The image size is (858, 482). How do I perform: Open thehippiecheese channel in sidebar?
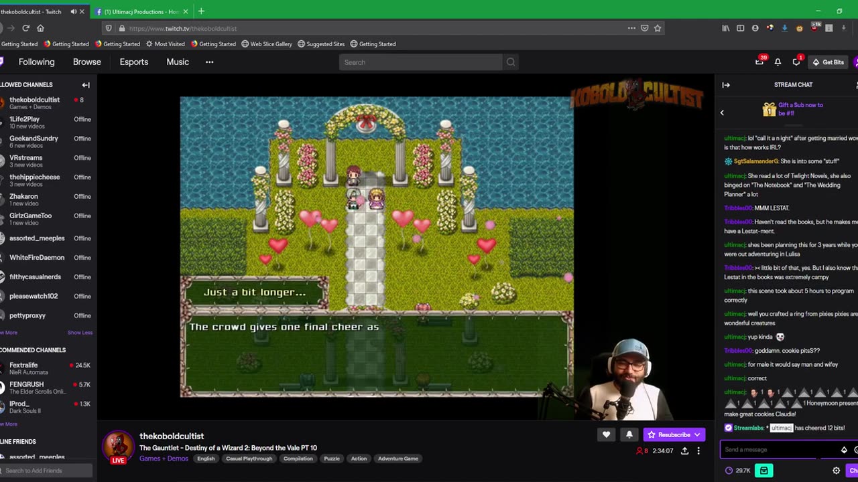click(46, 180)
